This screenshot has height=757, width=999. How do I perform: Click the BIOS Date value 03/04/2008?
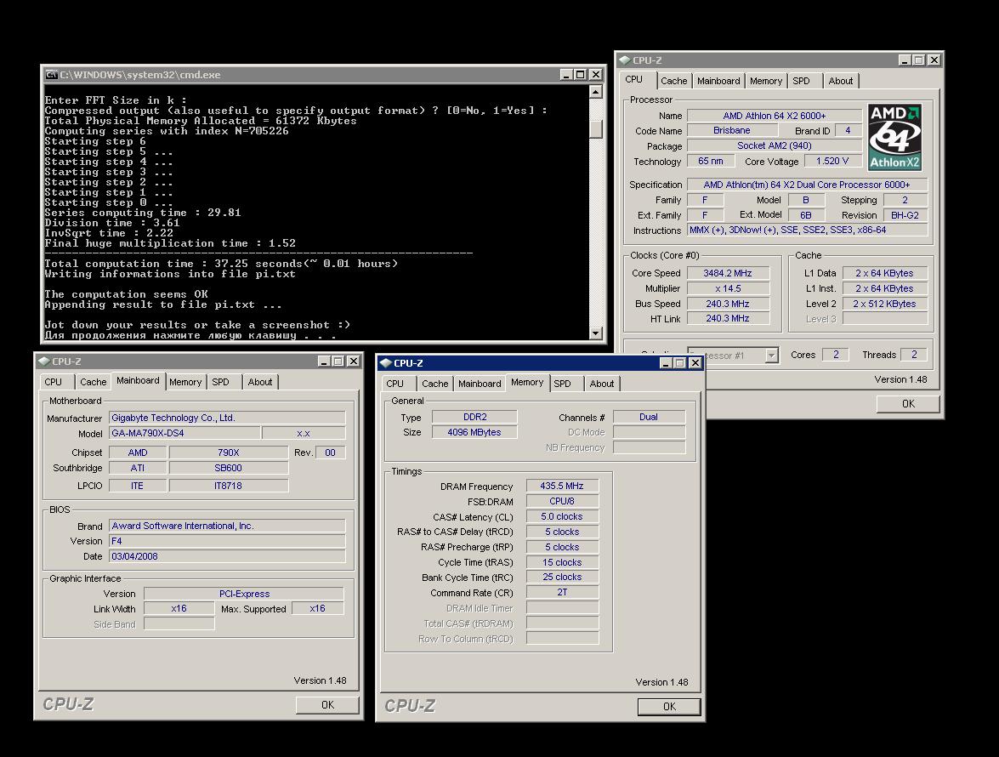tap(227, 556)
